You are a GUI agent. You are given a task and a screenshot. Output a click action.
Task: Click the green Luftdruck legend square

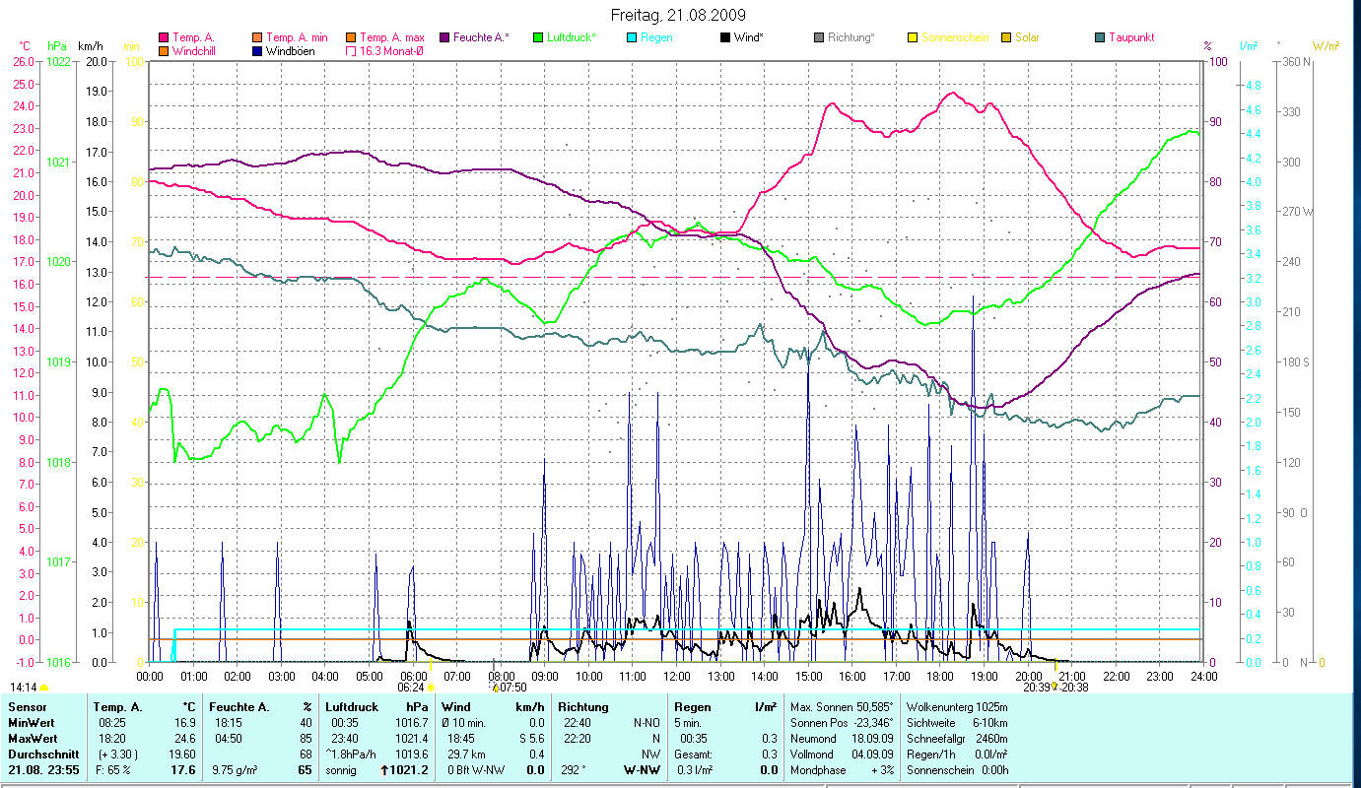tap(537, 37)
